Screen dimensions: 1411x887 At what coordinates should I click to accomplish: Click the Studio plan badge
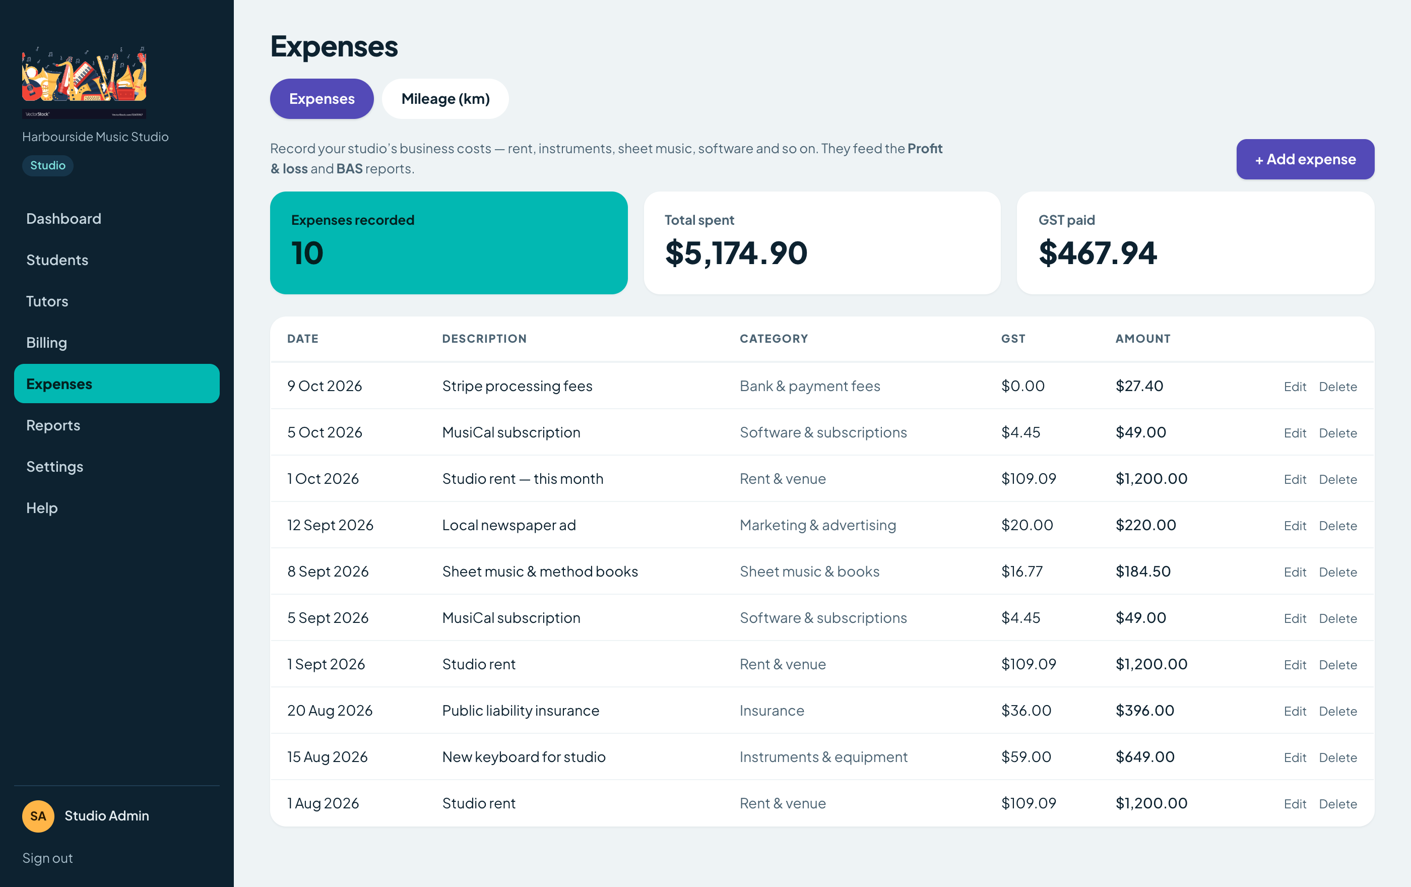pyautogui.click(x=47, y=165)
